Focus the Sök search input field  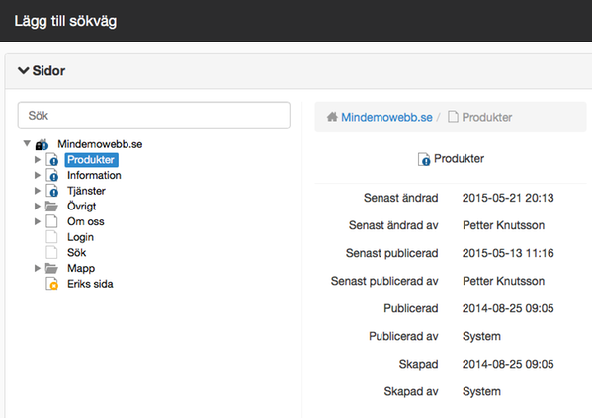(153, 116)
